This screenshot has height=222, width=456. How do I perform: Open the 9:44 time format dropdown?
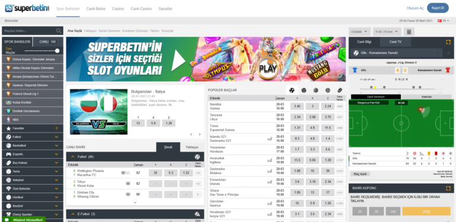[x=387, y=32]
